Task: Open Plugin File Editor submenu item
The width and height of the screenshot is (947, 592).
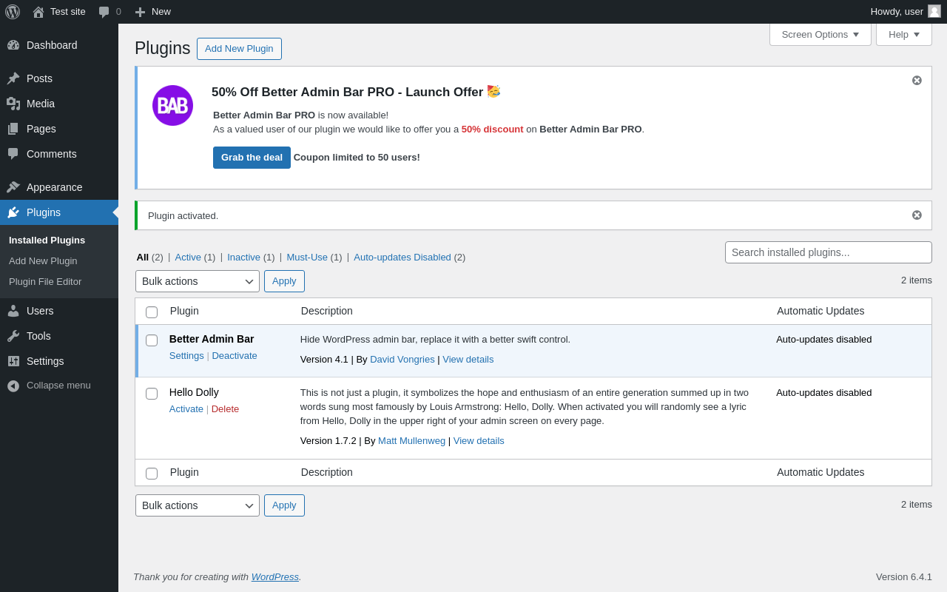Action: click(x=45, y=281)
